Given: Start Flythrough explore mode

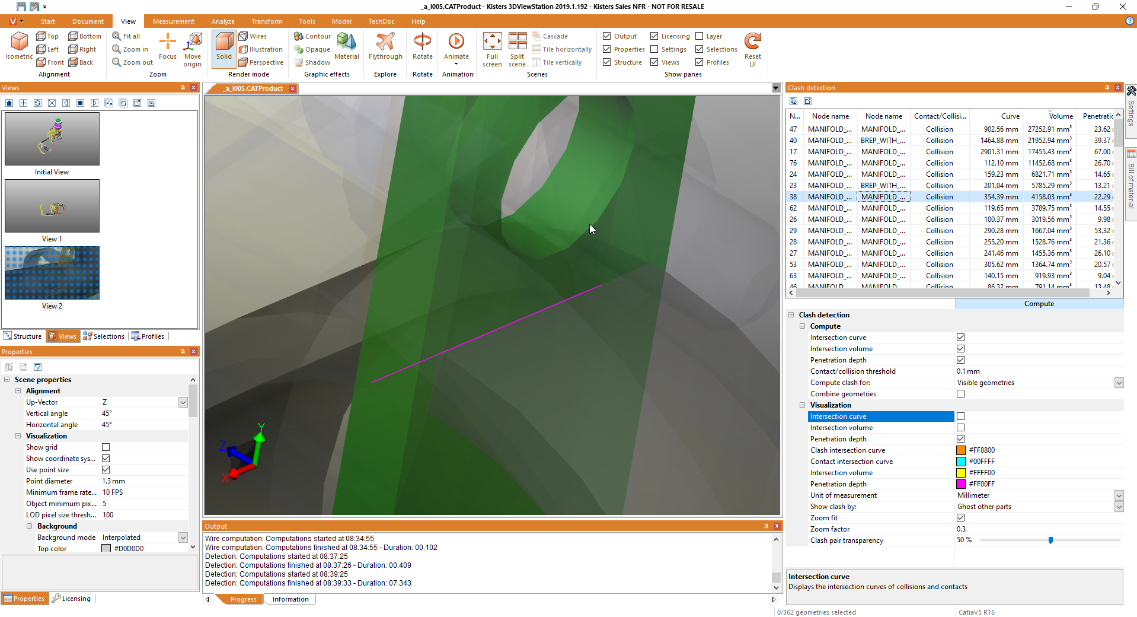Looking at the screenshot, I should coord(385,46).
